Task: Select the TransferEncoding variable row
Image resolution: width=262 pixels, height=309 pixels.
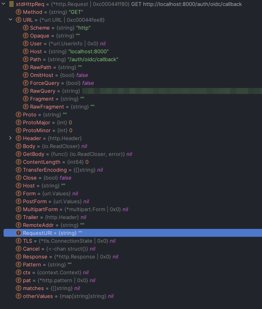Action: pos(62,170)
